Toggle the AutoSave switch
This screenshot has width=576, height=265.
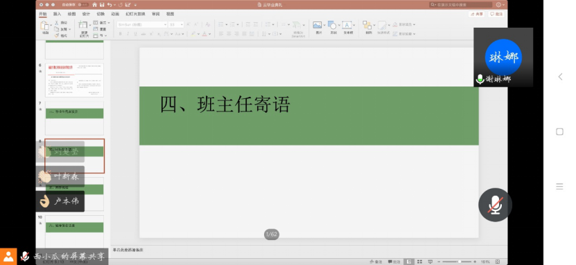[x=84, y=5]
